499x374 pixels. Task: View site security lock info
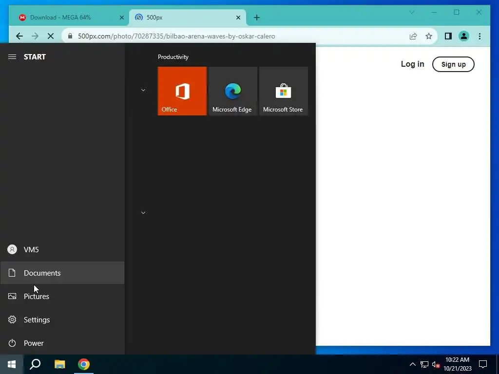click(70, 36)
